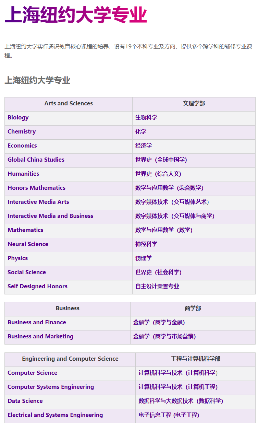Open the Physics major link

pyautogui.click(x=18, y=258)
